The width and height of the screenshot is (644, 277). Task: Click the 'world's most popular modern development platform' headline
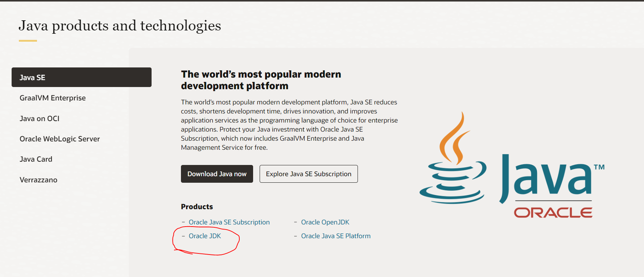pyautogui.click(x=261, y=80)
